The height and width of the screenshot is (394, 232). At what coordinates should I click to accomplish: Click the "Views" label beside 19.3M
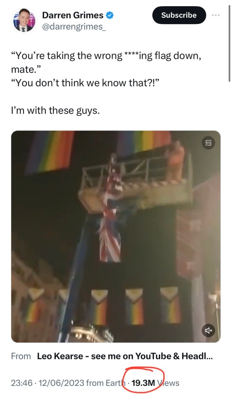168,383
